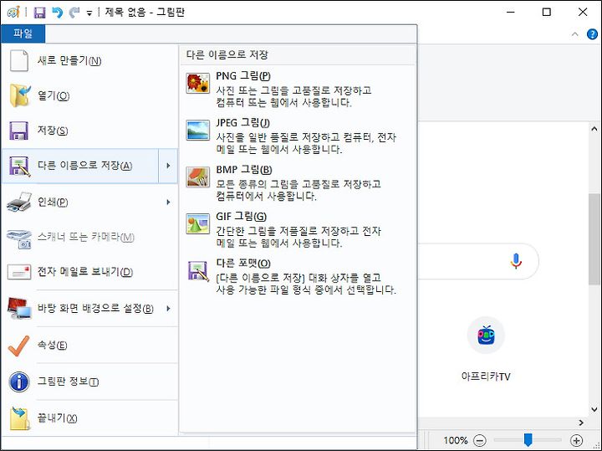Click the vertical scrollbar thumb
The image size is (602, 451).
594,239
